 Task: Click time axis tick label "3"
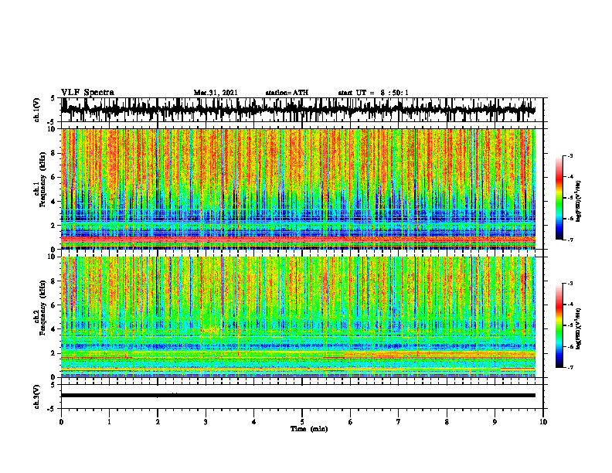click(206, 422)
